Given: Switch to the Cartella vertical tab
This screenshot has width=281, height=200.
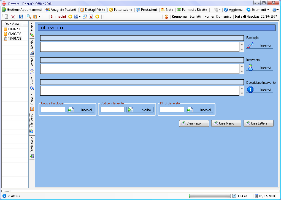Looking at the screenshot, I should coord(32,102).
